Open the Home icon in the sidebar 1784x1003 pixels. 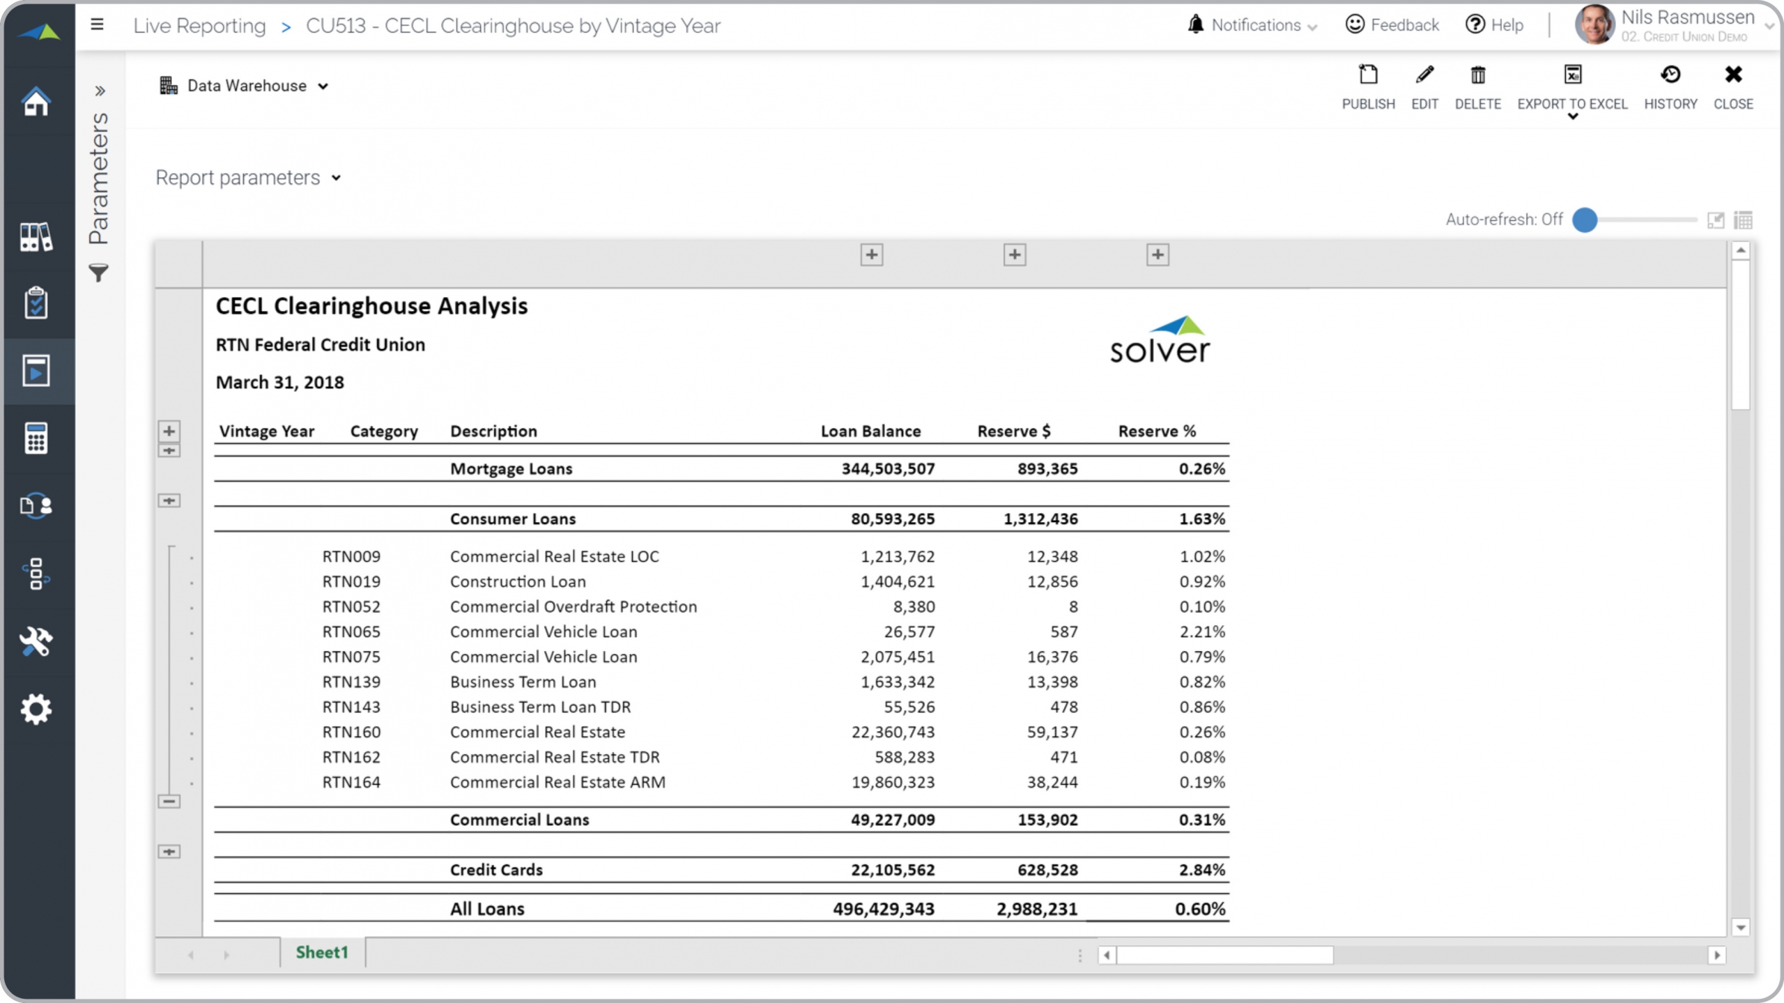36,102
